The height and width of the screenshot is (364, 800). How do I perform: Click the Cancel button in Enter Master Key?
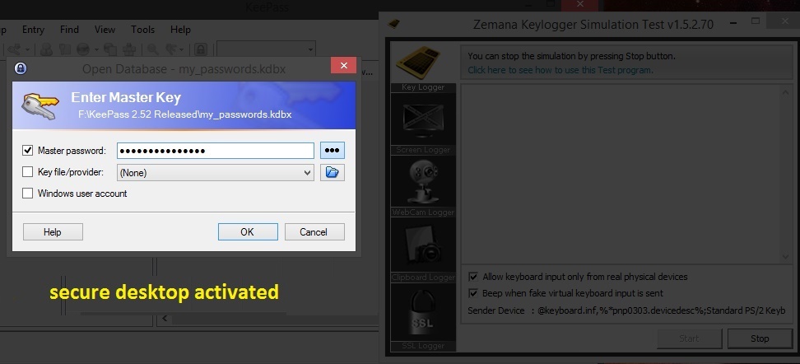coord(314,231)
